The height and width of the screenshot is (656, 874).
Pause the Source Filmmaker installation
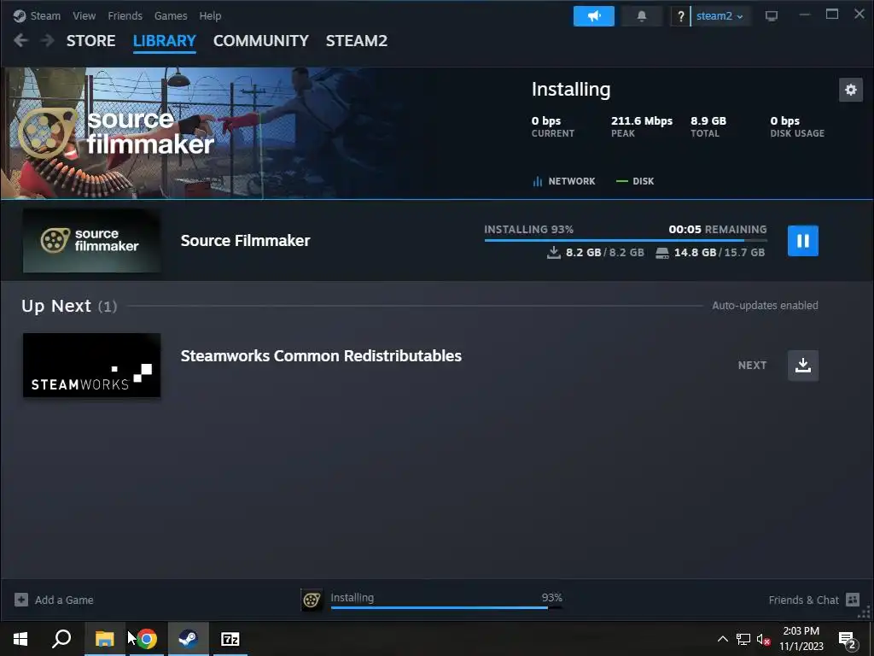(x=802, y=241)
